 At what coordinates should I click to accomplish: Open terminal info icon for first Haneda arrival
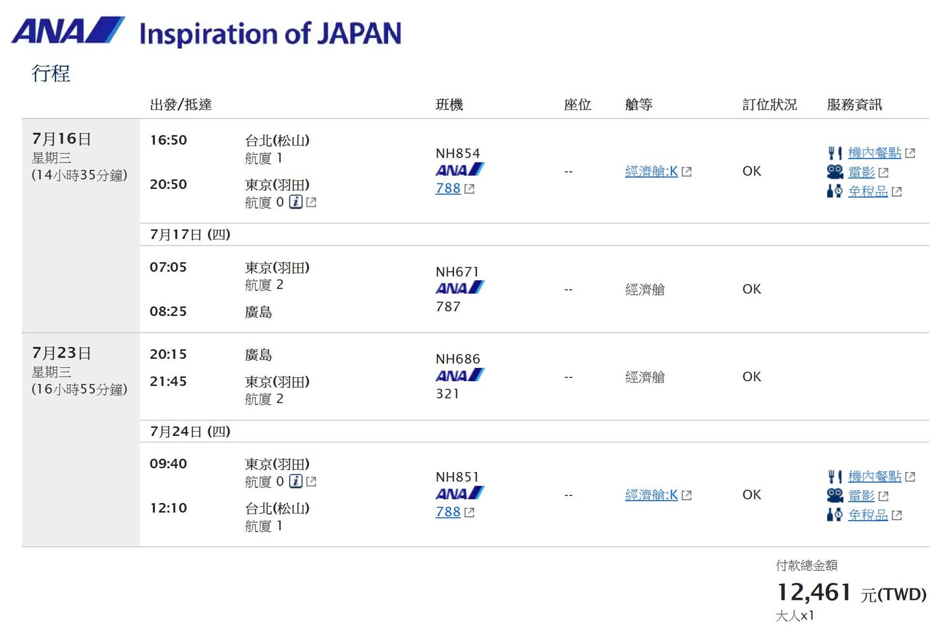[296, 202]
